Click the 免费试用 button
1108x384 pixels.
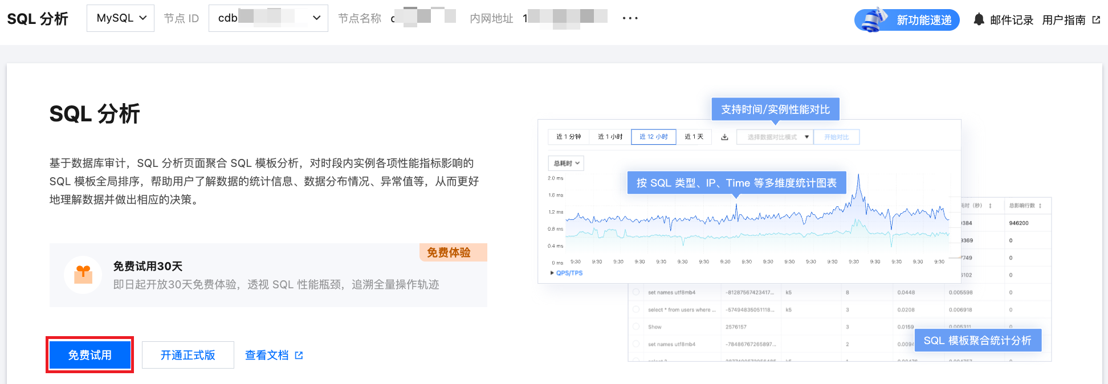(x=90, y=355)
